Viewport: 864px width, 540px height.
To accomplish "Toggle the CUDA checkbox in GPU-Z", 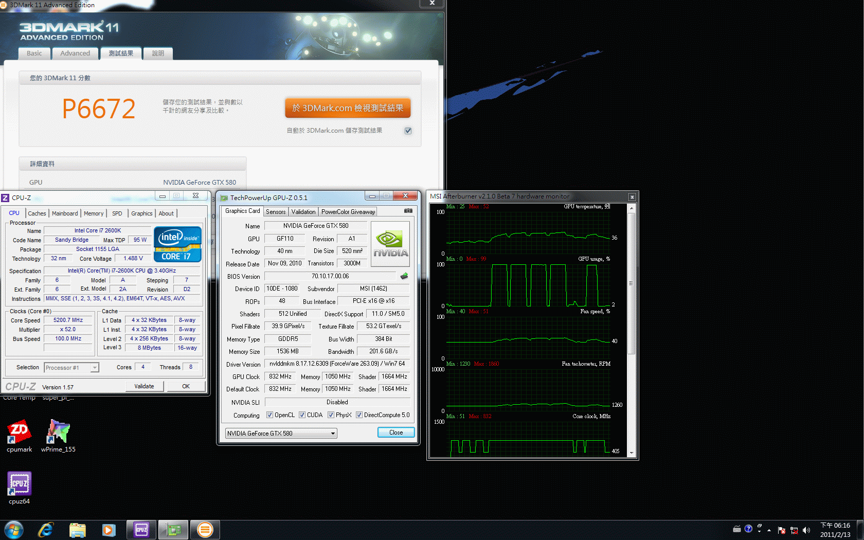I will 302,415.
